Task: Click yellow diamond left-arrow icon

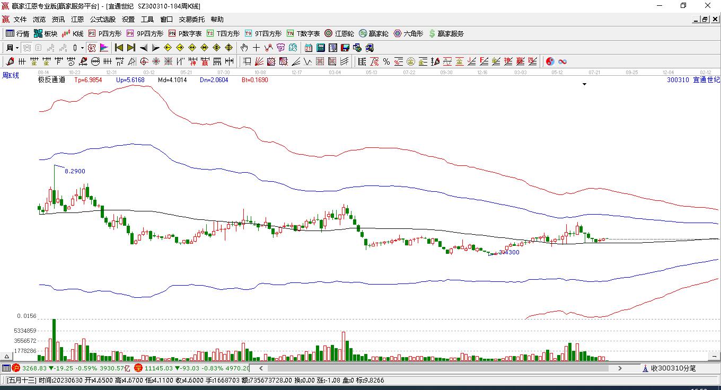Action: 168,48
